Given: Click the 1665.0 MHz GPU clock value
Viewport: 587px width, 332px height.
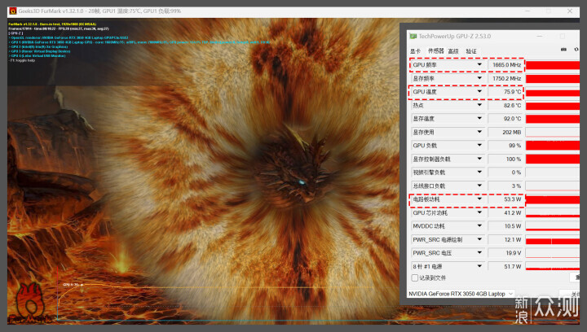Looking at the screenshot, I should [505, 65].
